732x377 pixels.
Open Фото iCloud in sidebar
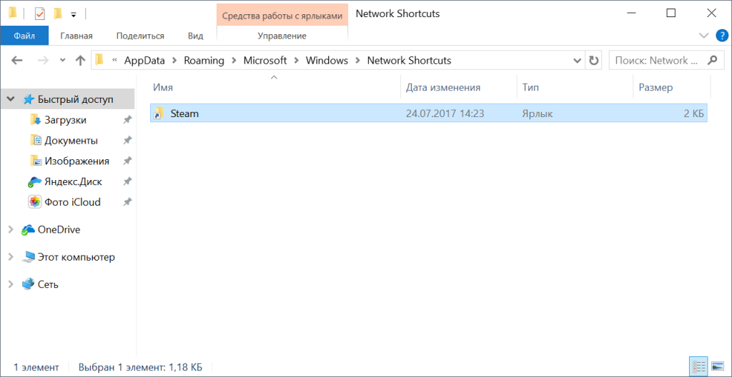coord(71,202)
